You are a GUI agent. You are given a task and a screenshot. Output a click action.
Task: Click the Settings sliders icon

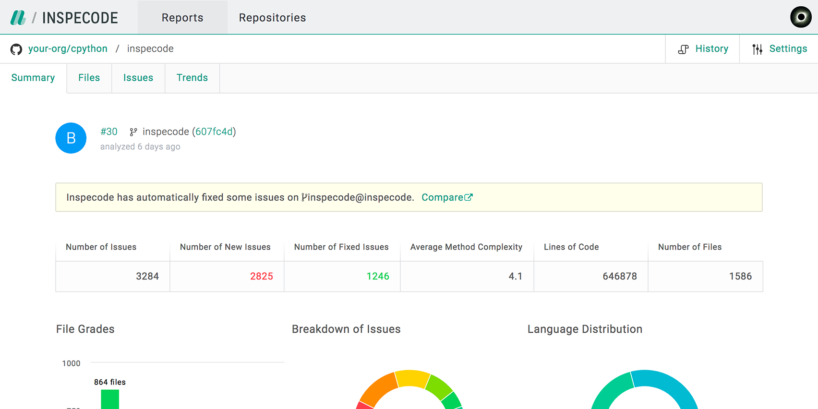tap(758, 49)
